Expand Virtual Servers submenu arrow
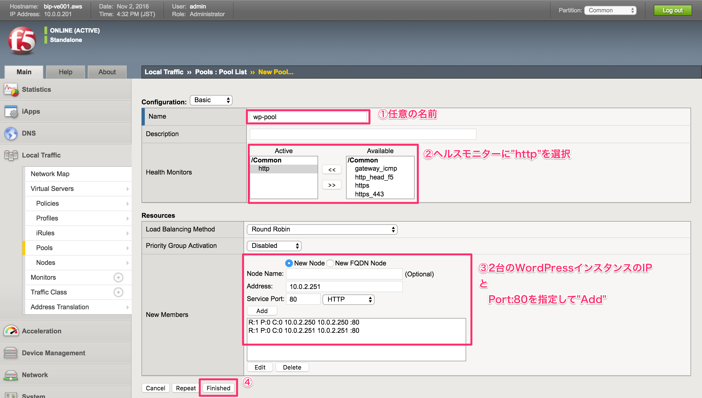Screen dimensions: 702x398 click(128, 189)
